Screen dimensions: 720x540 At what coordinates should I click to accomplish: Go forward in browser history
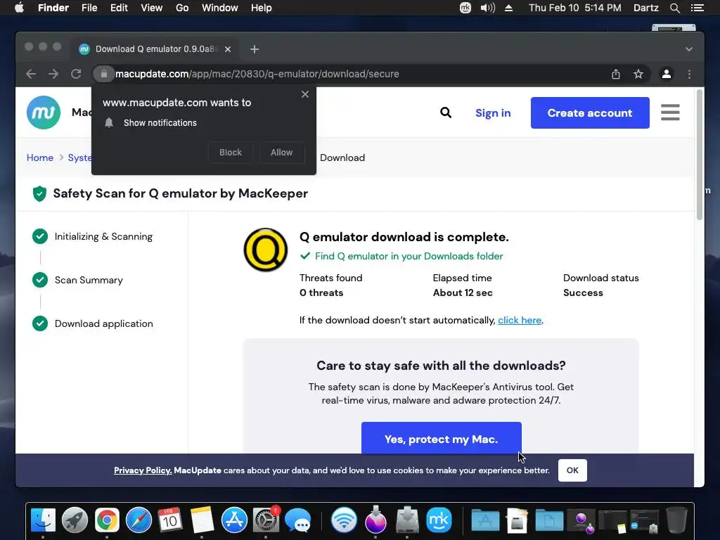53,74
